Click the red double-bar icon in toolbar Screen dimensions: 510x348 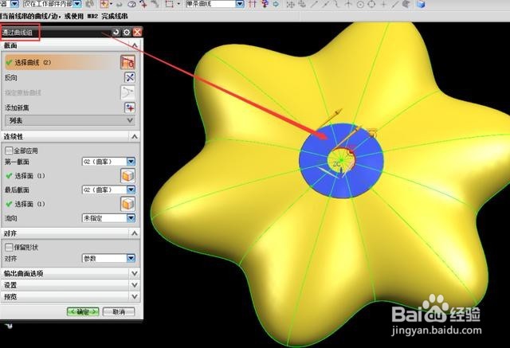[253, 4]
